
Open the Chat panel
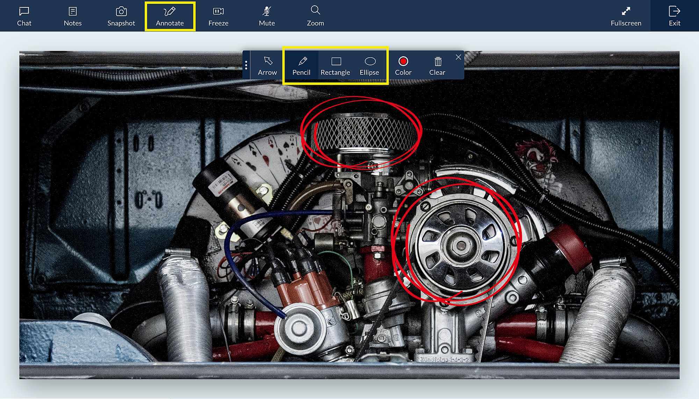click(x=24, y=16)
